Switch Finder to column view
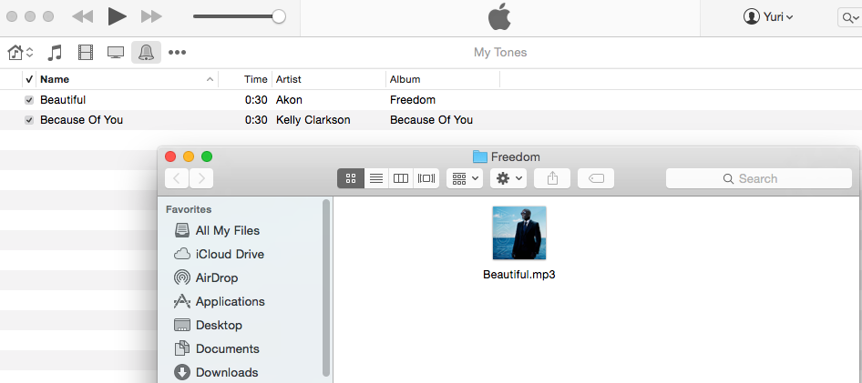 pyautogui.click(x=401, y=178)
